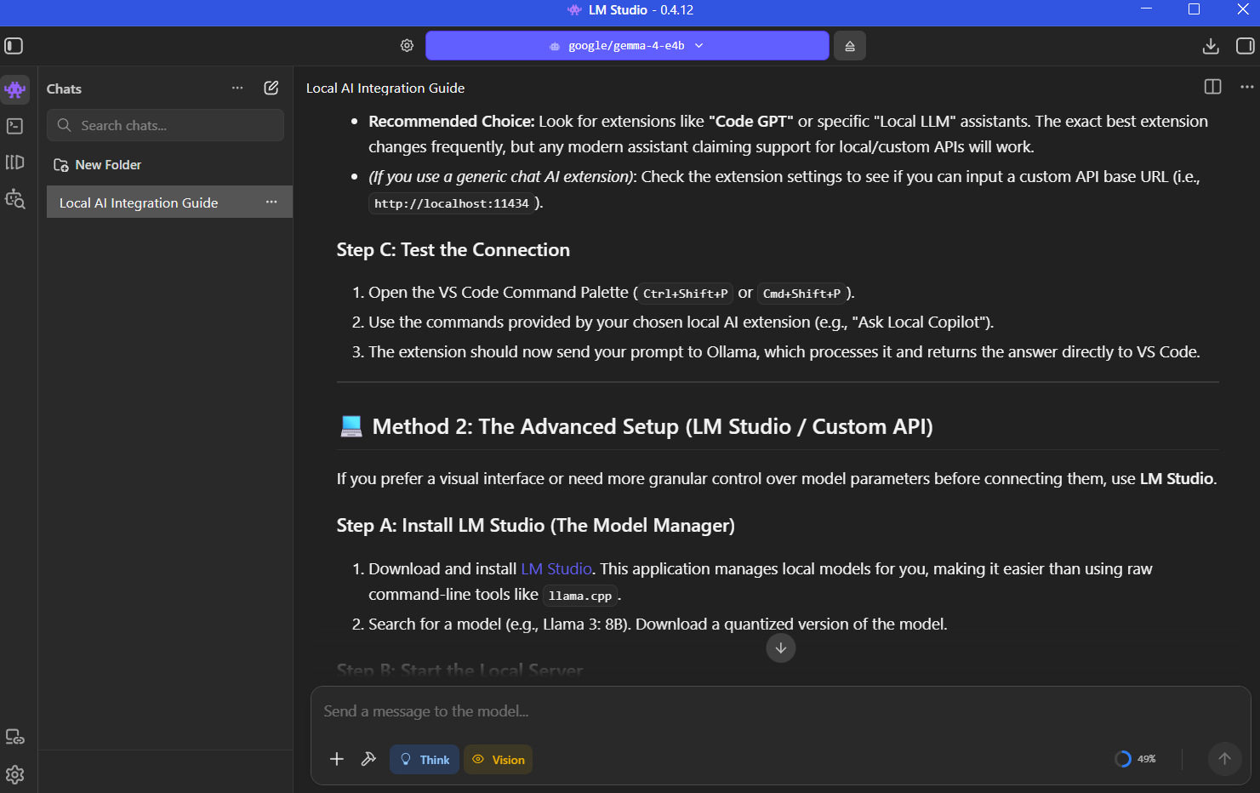Focus the Search chats field
The width and height of the screenshot is (1260, 793).
coord(165,125)
